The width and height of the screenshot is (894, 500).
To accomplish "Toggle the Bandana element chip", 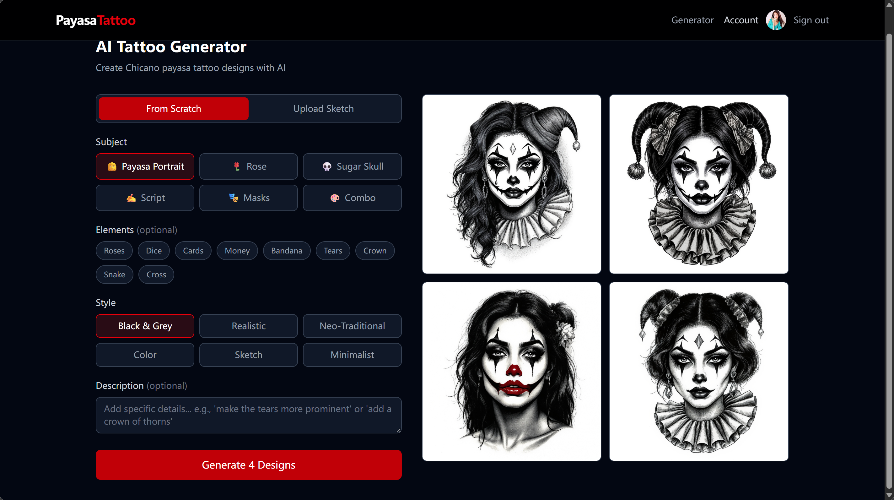I will click(x=286, y=250).
